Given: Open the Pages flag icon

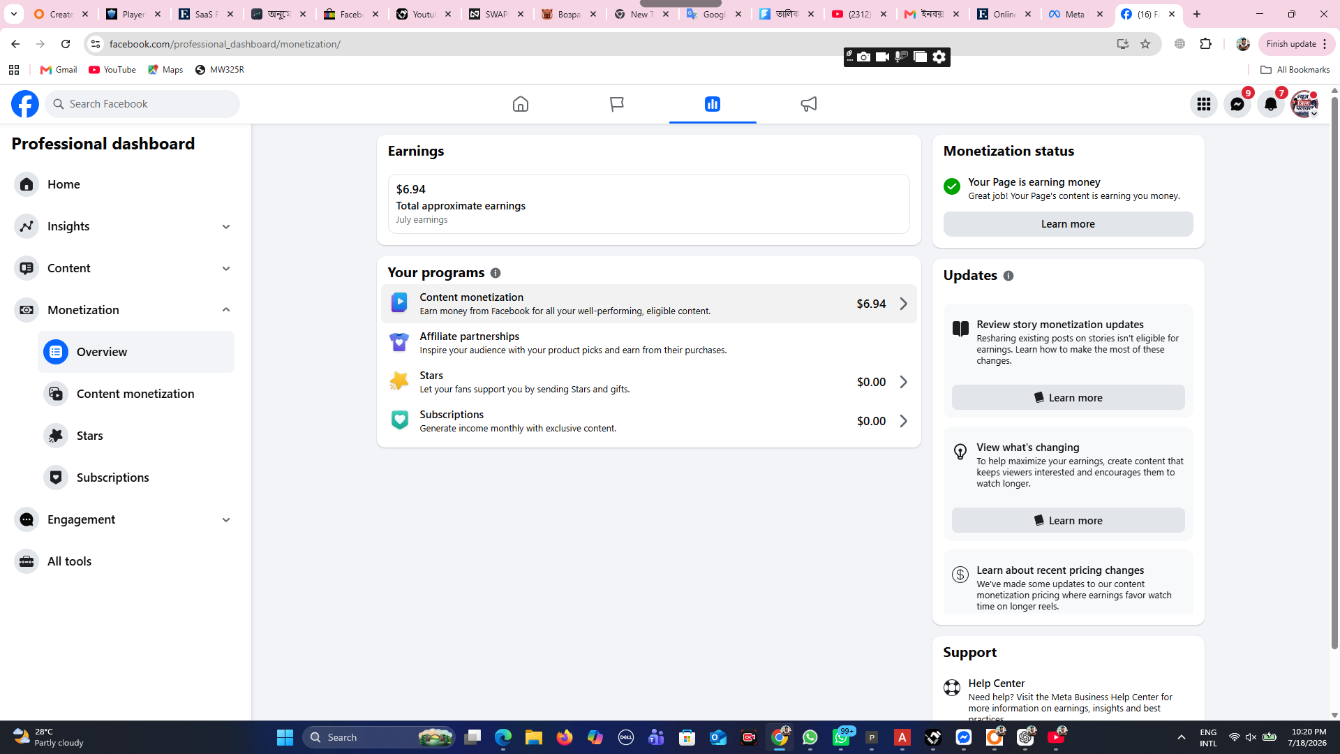Looking at the screenshot, I should [616, 104].
